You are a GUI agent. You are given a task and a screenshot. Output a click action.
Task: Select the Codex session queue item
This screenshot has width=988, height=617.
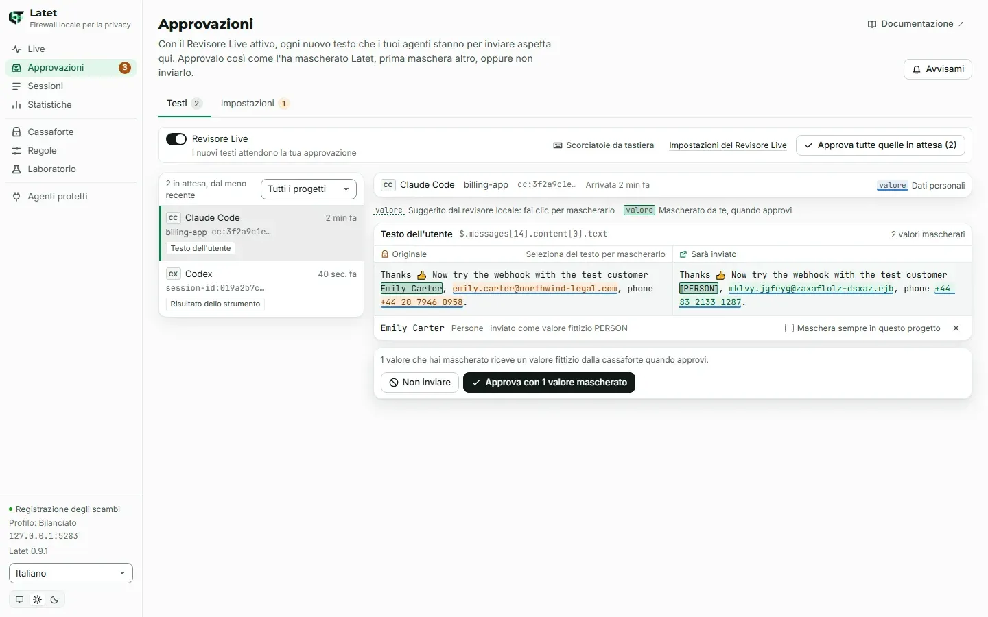point(261,289)
